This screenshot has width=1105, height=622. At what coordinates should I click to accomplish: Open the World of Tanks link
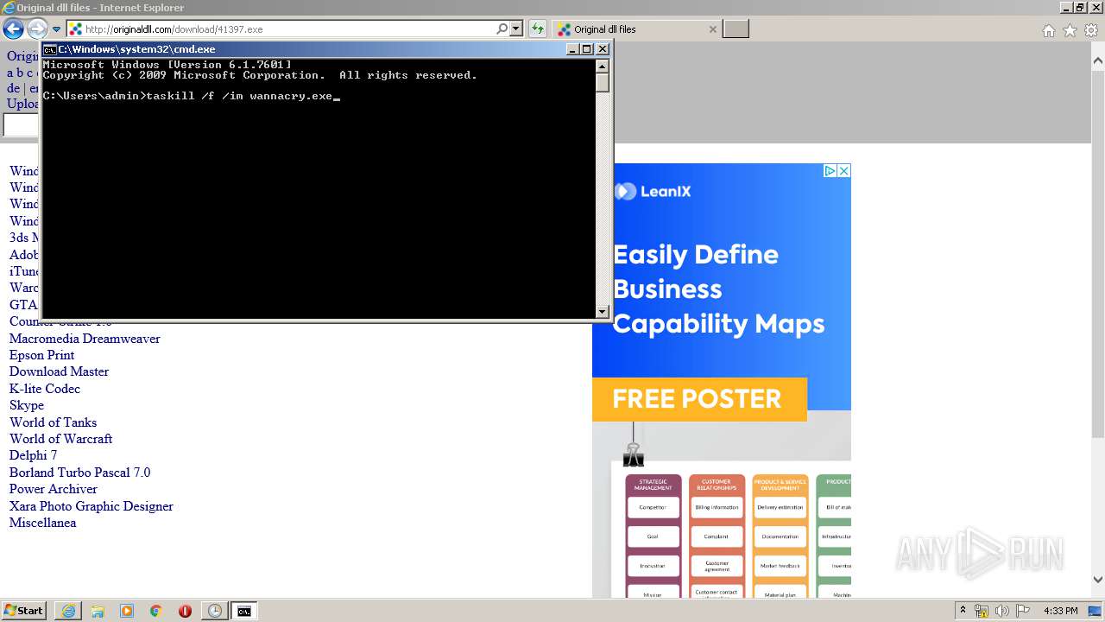(53, 422)
